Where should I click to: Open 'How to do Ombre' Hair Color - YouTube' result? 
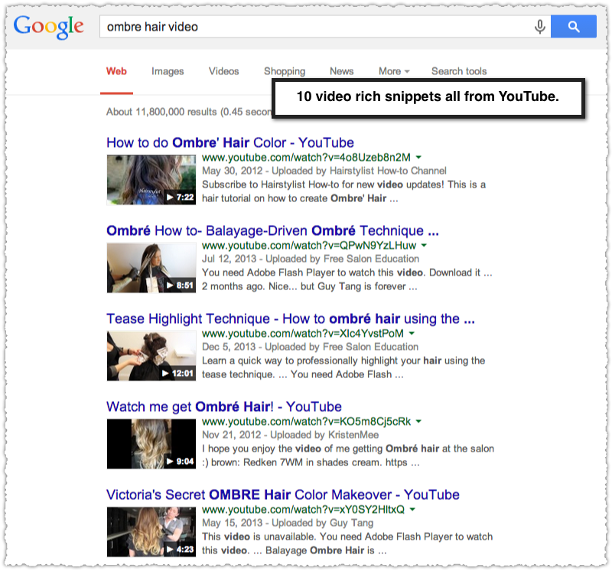pyautogui.click(x=230, y=142)
